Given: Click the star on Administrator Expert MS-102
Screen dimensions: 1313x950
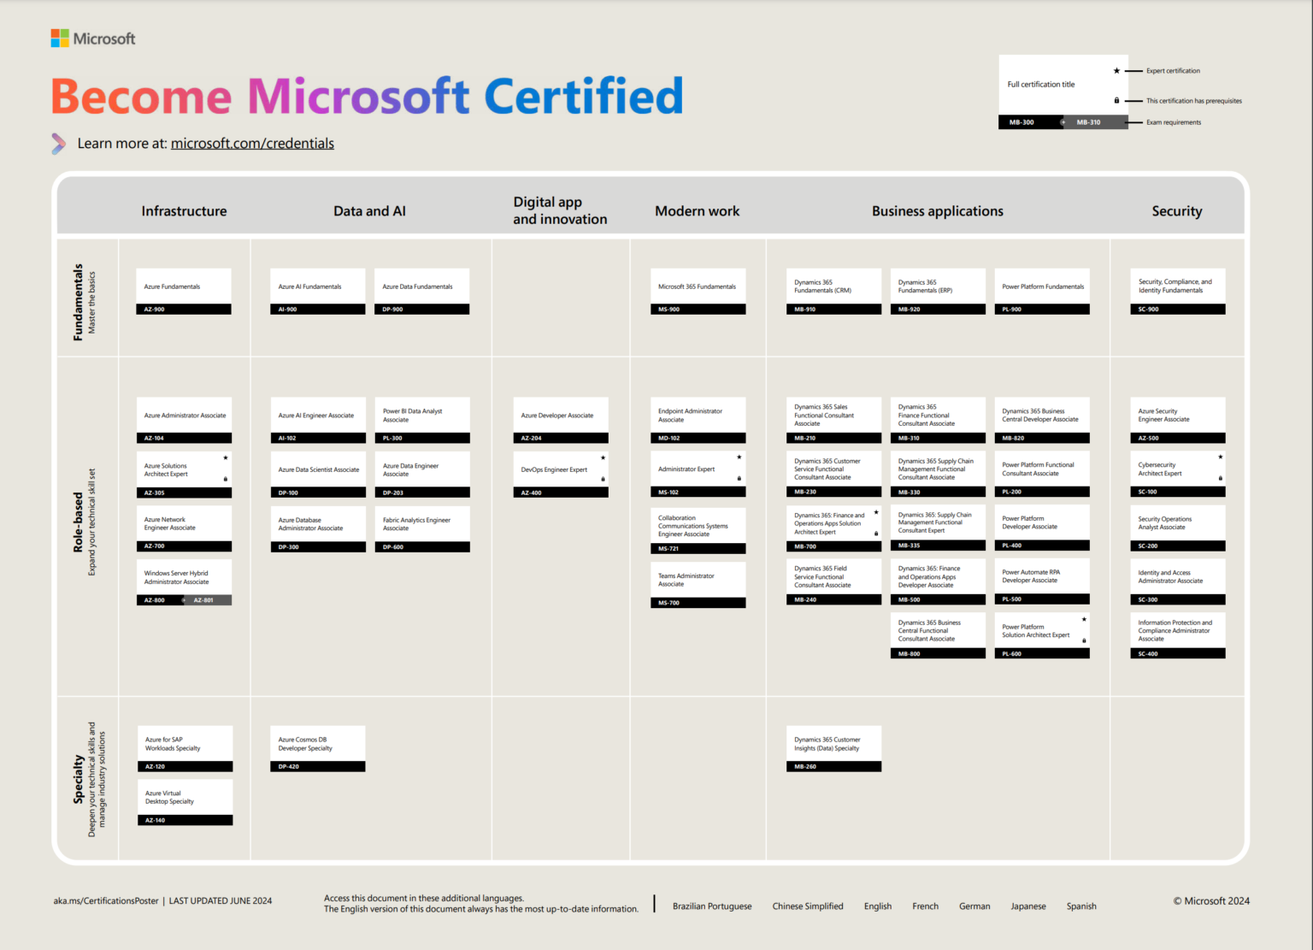Looking at the screenshot, I should [x=739, y=457].
